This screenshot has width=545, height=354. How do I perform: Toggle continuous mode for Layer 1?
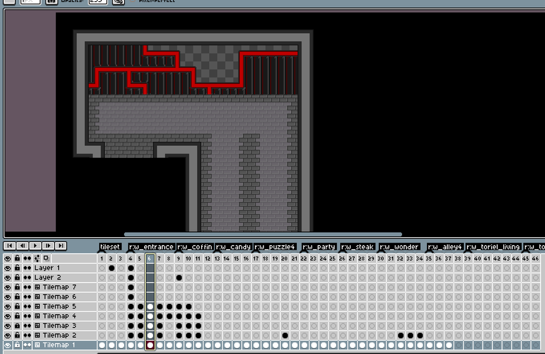[27, 268]
